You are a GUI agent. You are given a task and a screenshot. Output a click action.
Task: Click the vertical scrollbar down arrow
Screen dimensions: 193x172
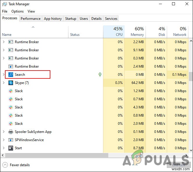(191, 150)
